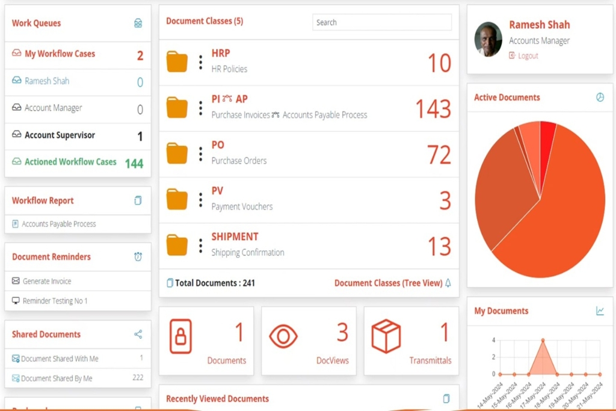Click the My Documents line chart icon
Viewport: 616px width, 411px height.
tap(600, 311)
